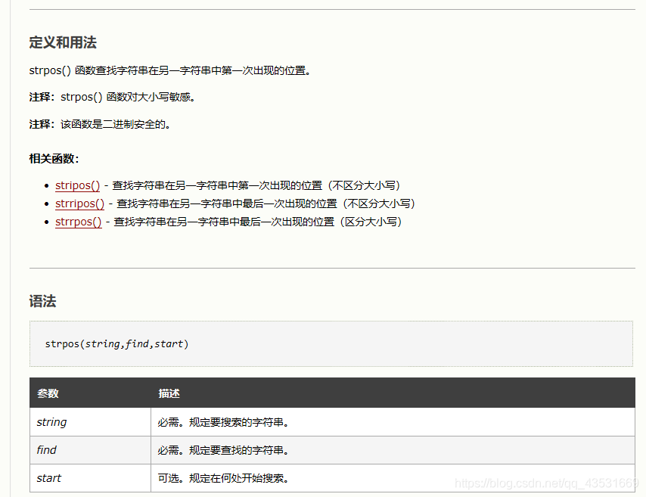
Task: Click the 语法 heading
Action: point(42,301)
